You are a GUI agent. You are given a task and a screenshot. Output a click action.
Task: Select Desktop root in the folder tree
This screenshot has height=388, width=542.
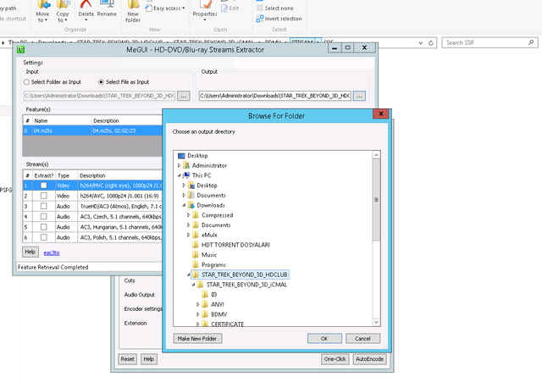(x=197, y=156)
